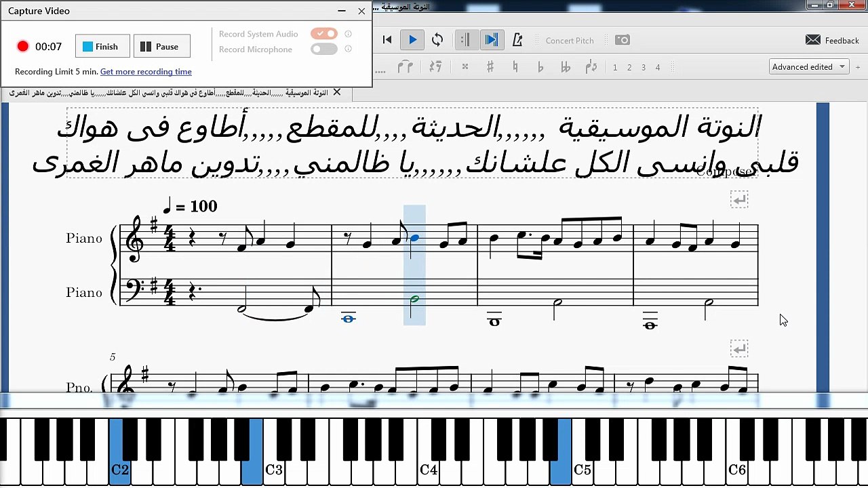Click the second system break icon
Viewport: 868px width, 488px height.
click(739, 349)
